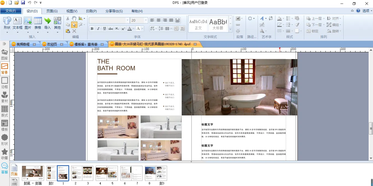The height and width of the screenshot is (186, 373).
Task: Open the font name dropdown list
Action: pyautogui.click(x=127, y=21)
